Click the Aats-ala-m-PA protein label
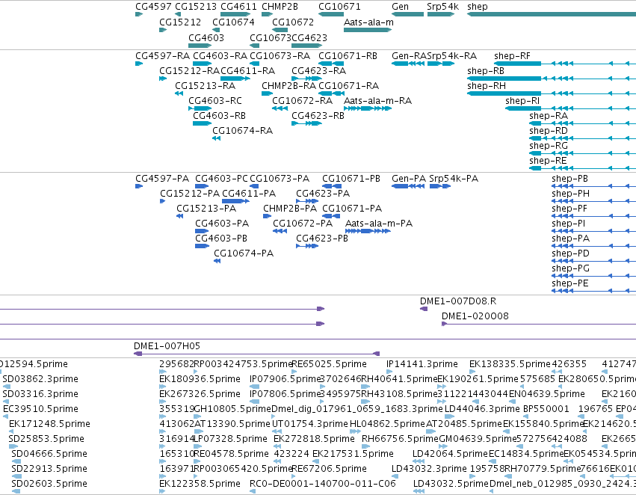Image resolution: width=636 pixels, height=495 pixels. tap(379, 224)
